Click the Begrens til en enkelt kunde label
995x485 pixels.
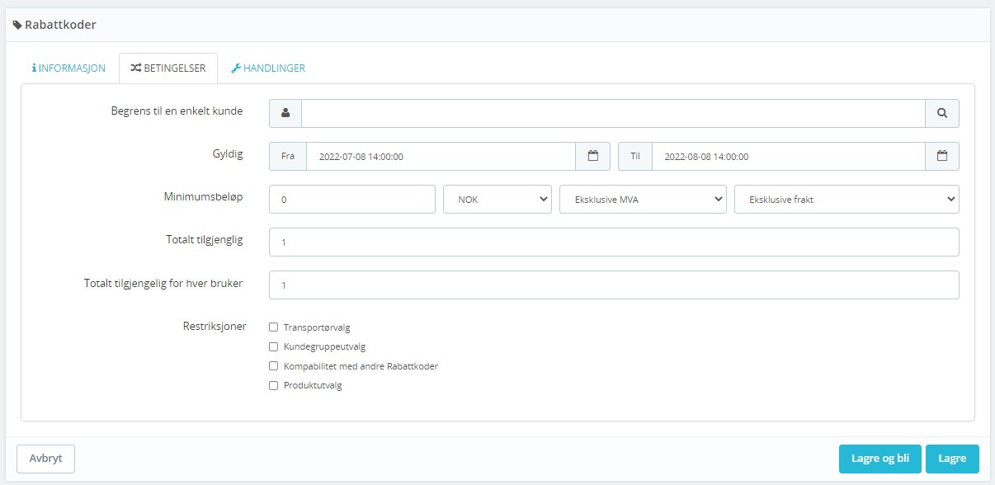coord(177,111)
